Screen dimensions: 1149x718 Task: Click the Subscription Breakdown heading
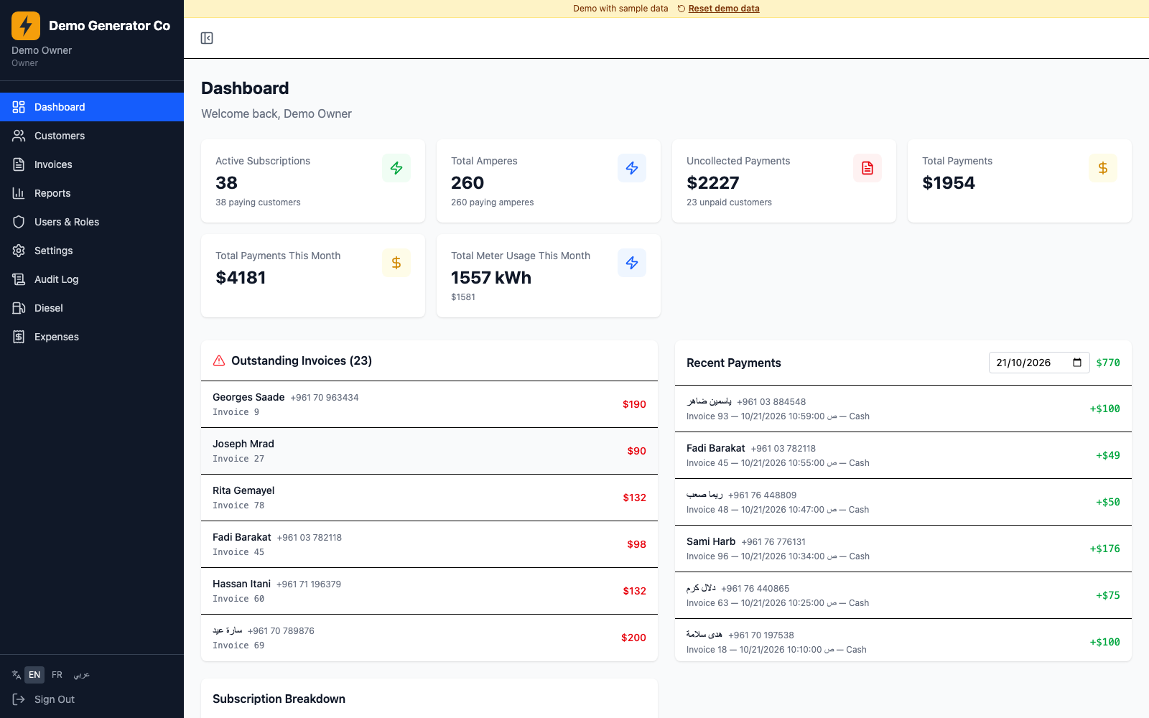279,699
